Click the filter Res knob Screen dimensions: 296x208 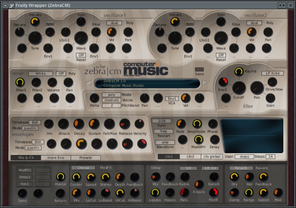click(x=257, y=88)
